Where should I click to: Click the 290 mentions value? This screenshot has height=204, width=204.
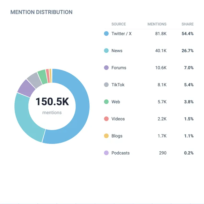point(163,153)
